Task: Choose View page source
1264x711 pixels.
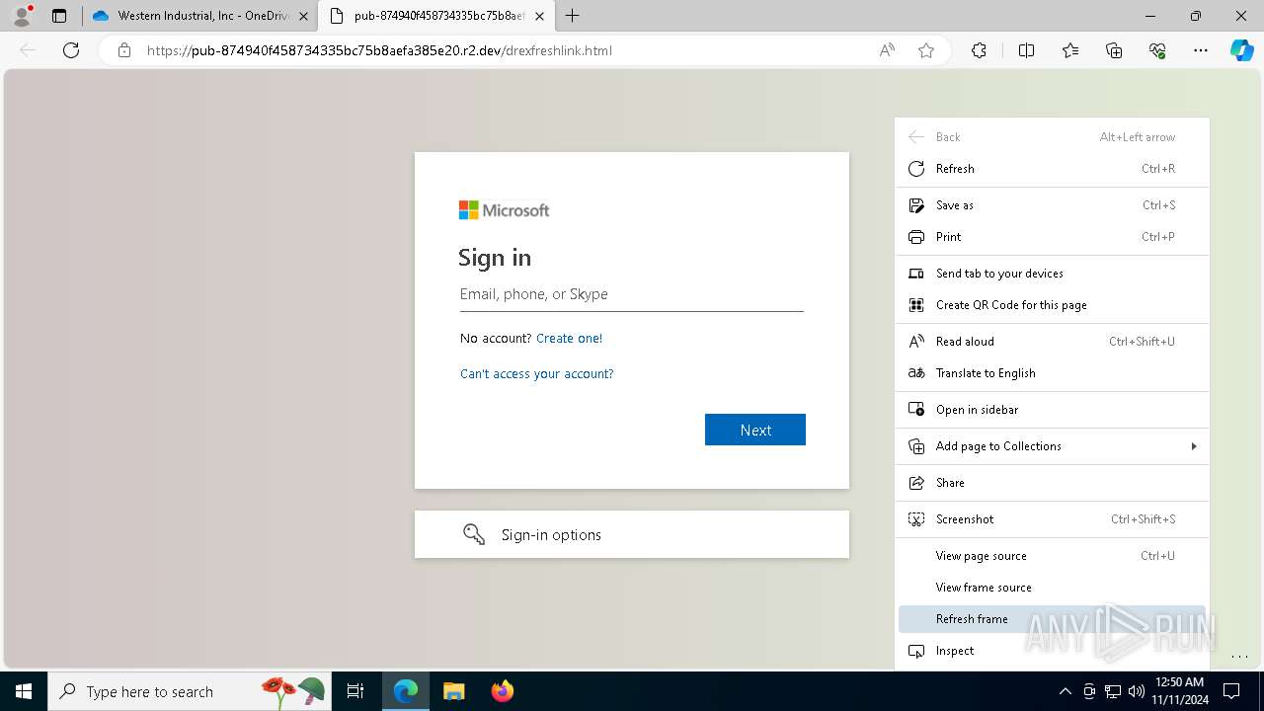Action: pos(1052,556)
